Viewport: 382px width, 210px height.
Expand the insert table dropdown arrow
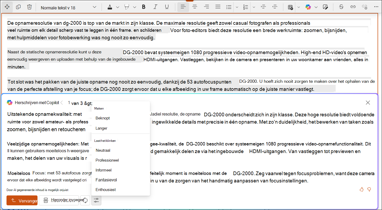[299, 7]
